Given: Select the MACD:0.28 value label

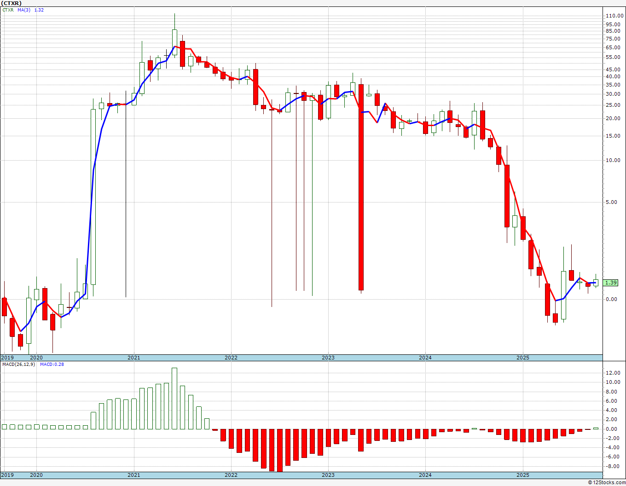Looking at the screenshot, I should [x=52, y=364].
